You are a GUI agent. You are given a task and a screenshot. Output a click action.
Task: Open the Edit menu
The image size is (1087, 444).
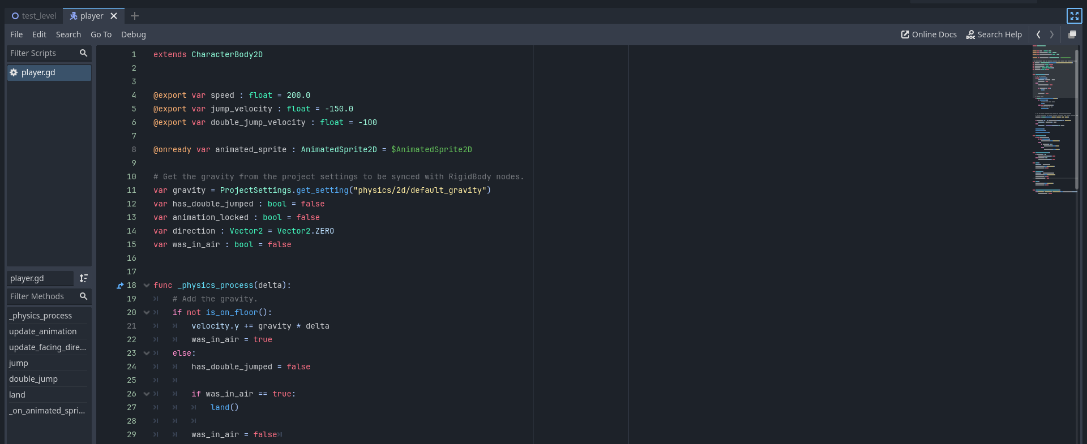click(39, 35)
